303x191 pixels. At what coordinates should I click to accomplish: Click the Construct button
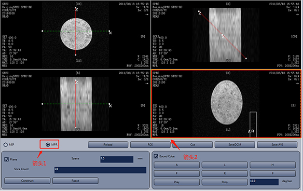tap(27, 181)
